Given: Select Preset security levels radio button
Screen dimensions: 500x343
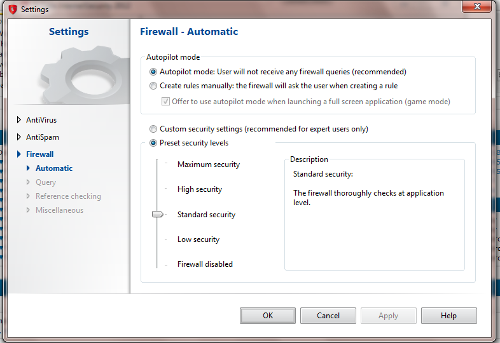Looking at the screenshot, I should (x=153, y=143).
